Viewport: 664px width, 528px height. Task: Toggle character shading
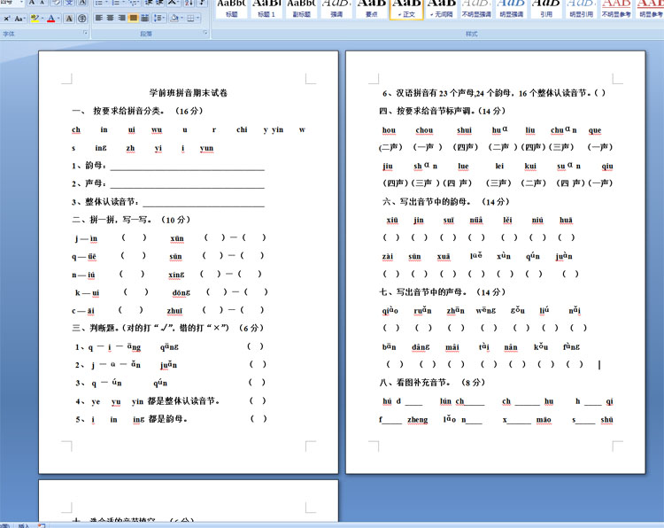(69, 19)
